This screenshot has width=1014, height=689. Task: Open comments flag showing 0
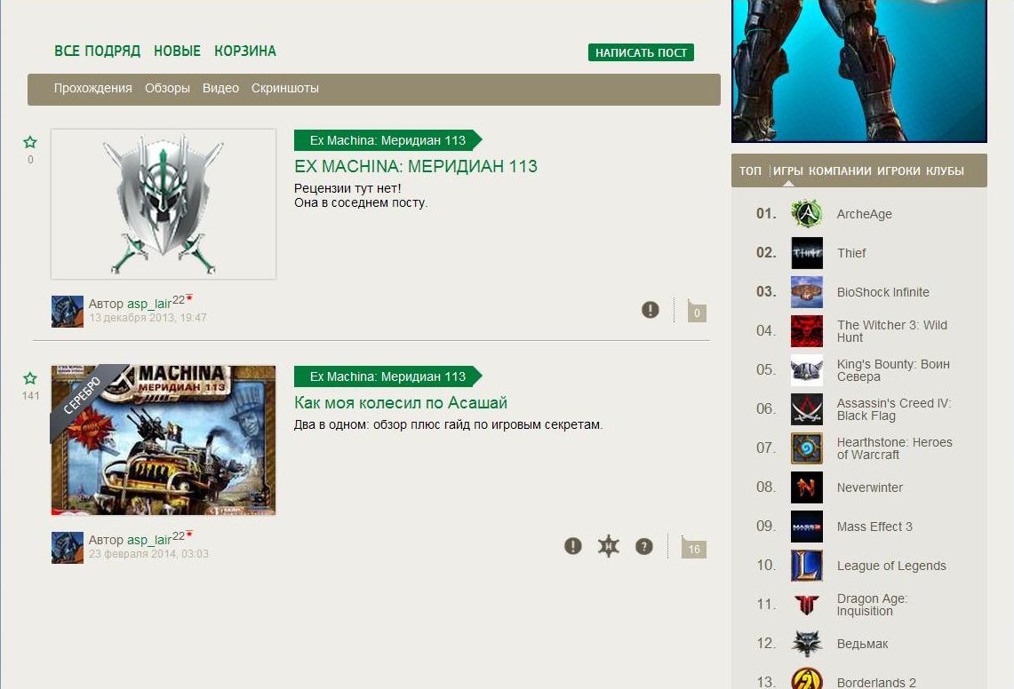point(697,312)
